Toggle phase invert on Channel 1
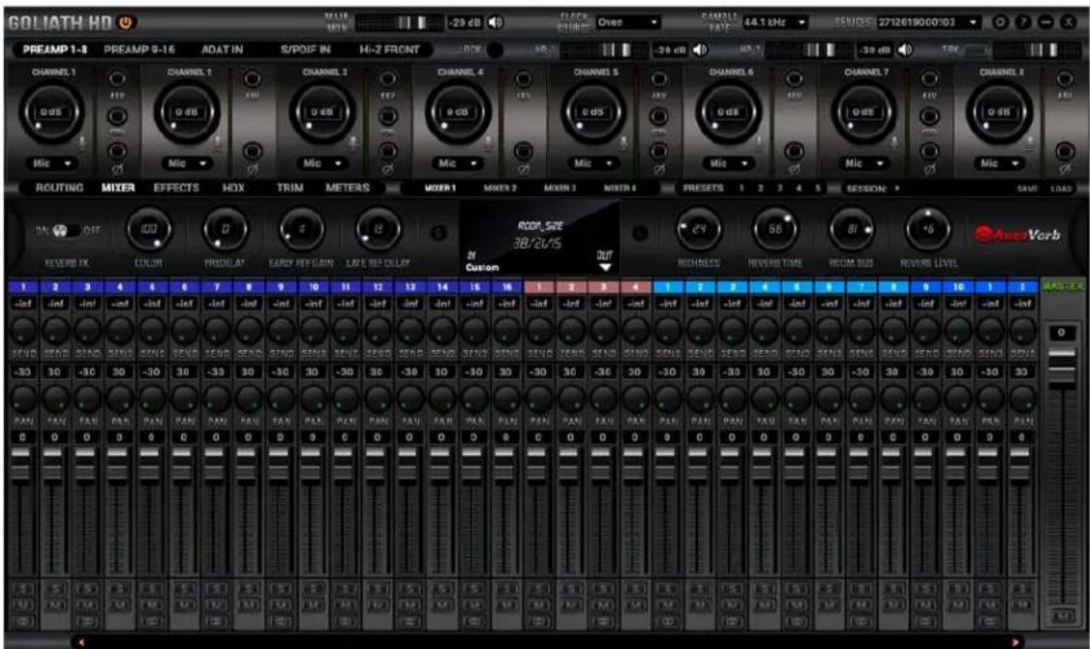 (117, 151)
